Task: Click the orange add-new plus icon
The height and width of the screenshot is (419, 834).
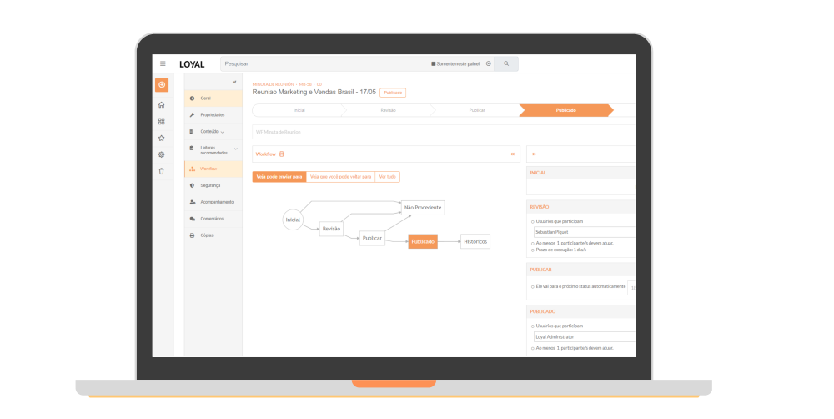Action: click(161, 85)
